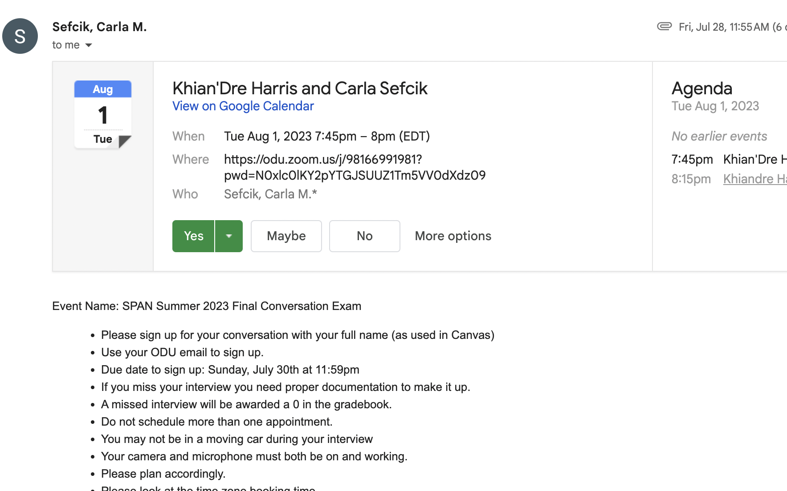The height and width of the screenshot is (491, 787).
Task: Click sender name Sefcik, Carla M.
Action: [99, 27]
